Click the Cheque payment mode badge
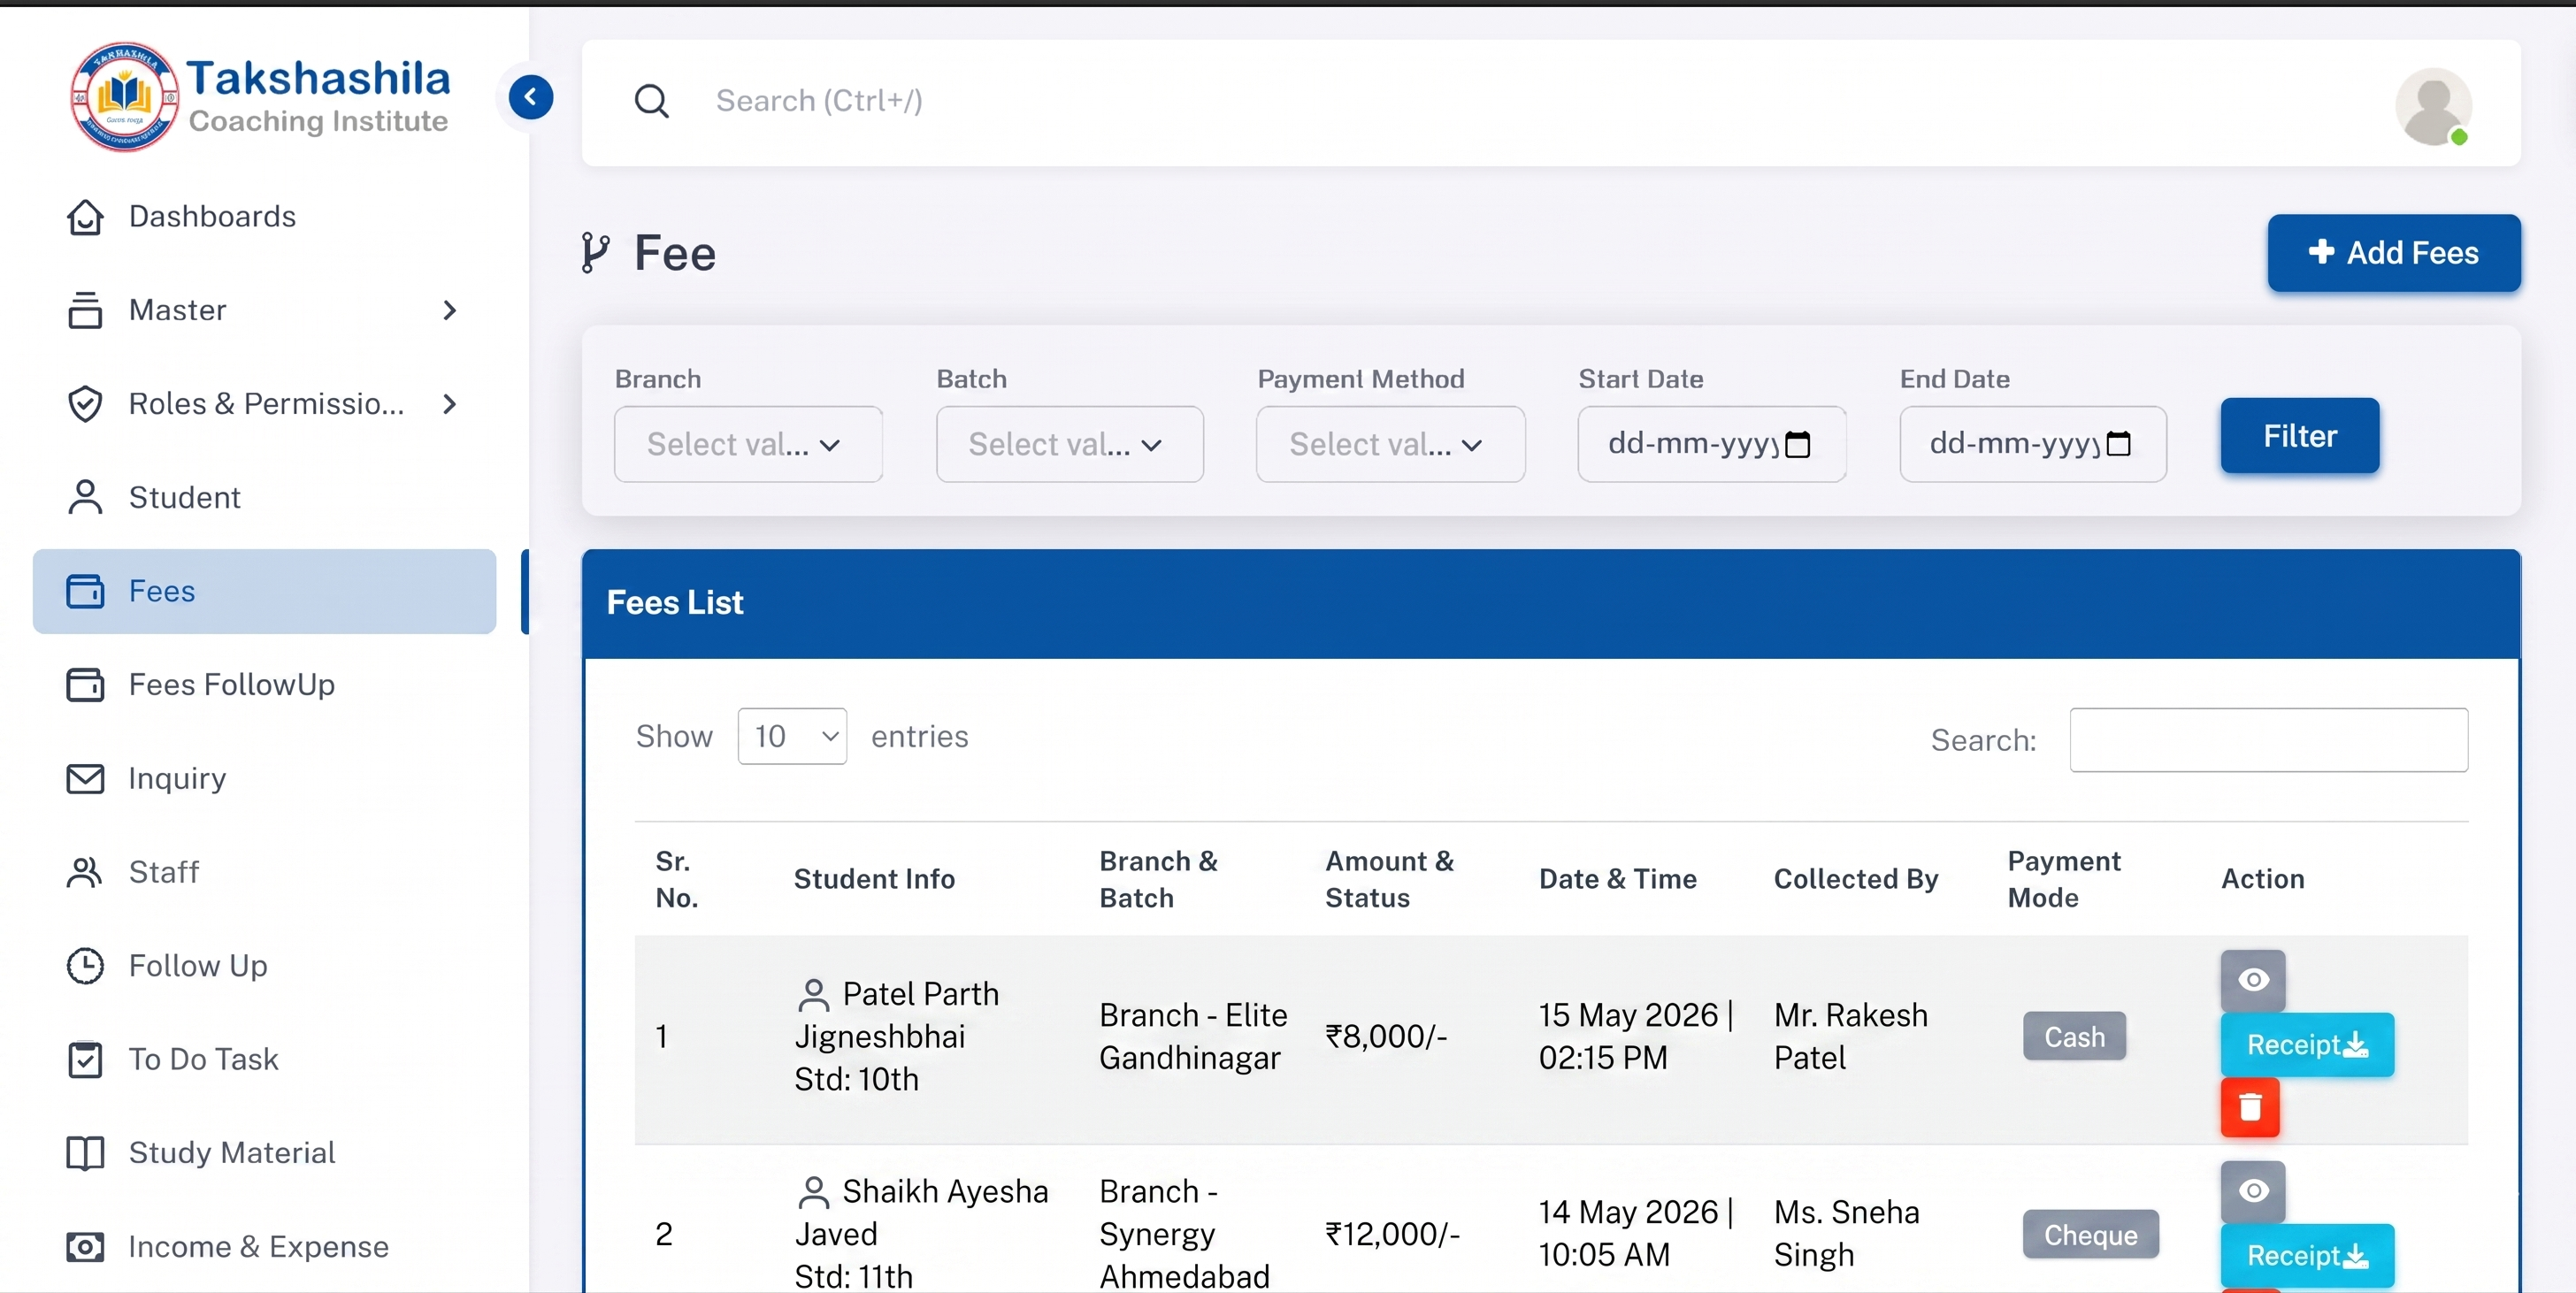This screenshot has height=1293, width=2576. [x=2090, y=1235]
